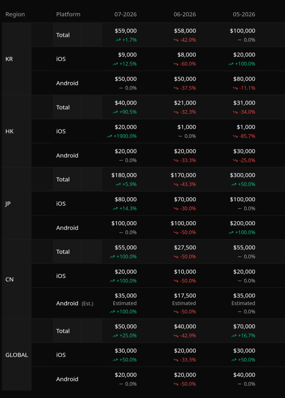The height and width of the screenshot is (398, 285).
Task: Click the Region column header
Action: coord(15,14)
